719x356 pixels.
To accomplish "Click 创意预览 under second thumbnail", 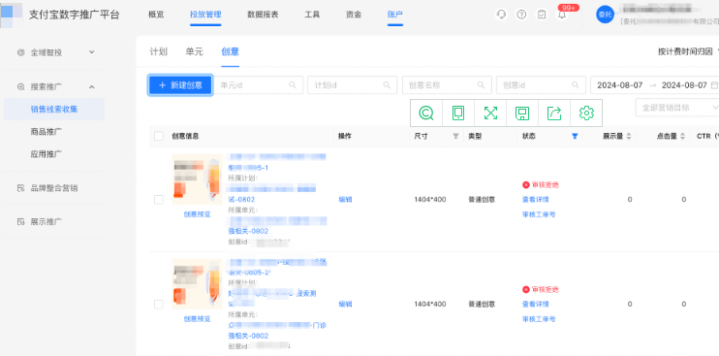I will [197, 319].
